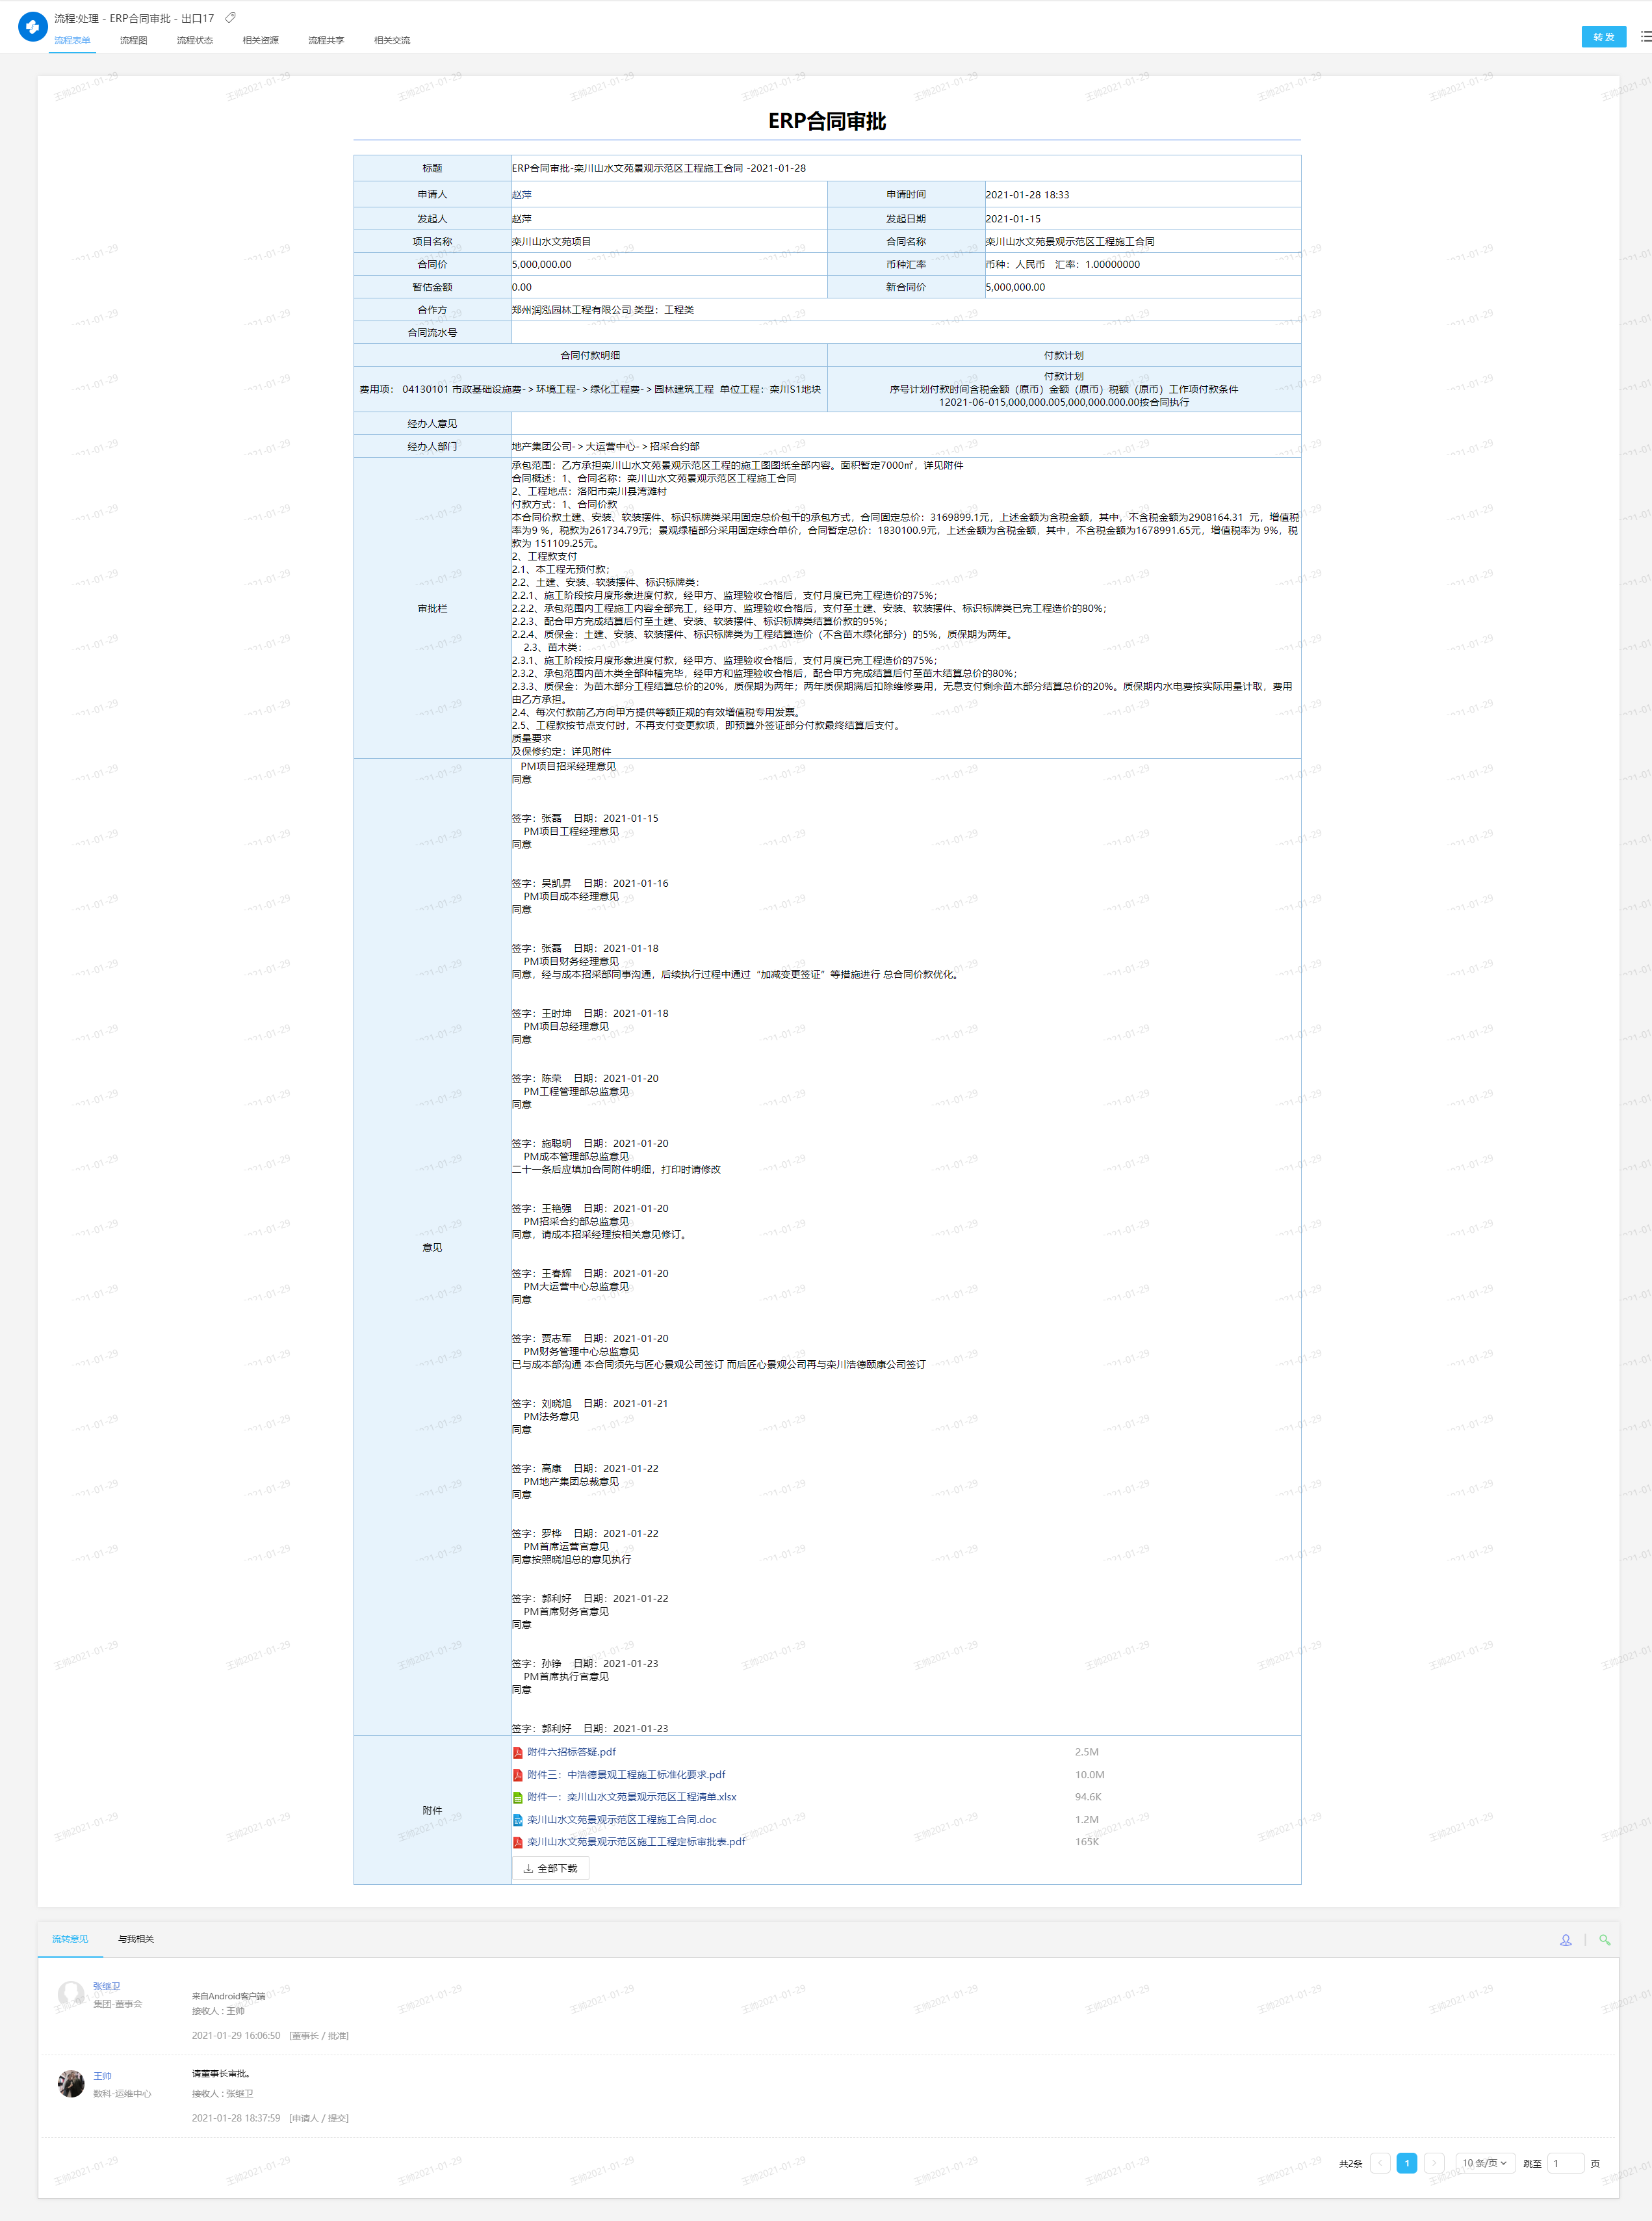Open the 栾川山水文苑景观示范区工程施工合同.doc attachment

pyautogui.click(x=621, y=1820)
